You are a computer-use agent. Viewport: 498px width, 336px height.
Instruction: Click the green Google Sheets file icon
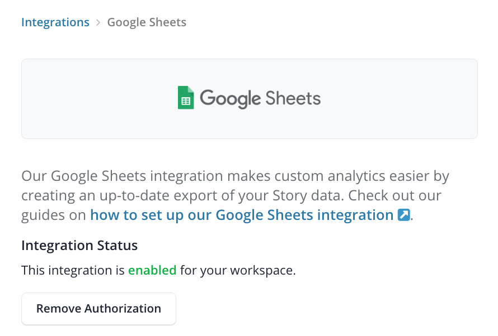point(186,98)
